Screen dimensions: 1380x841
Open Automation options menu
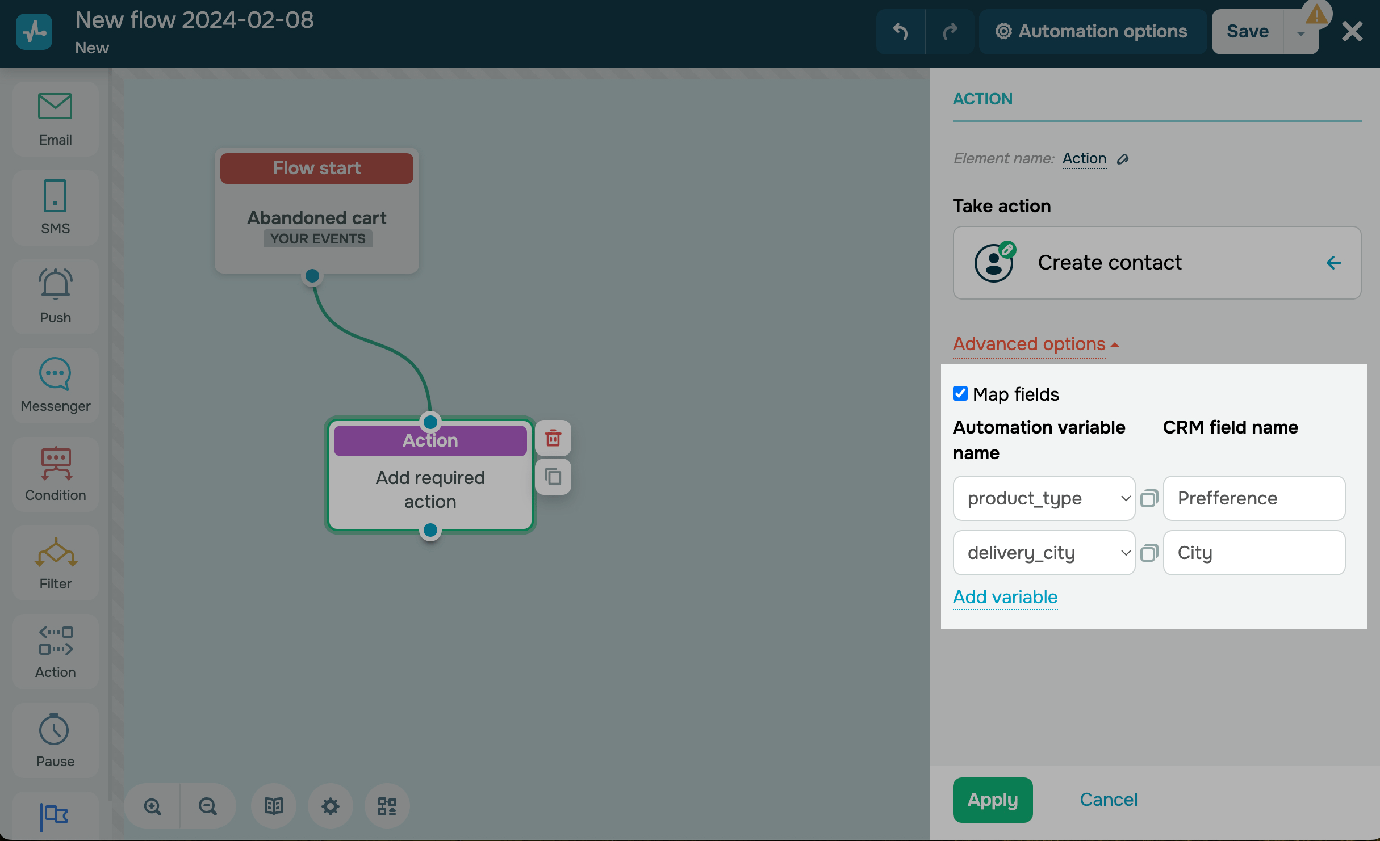coord(1092,31)
